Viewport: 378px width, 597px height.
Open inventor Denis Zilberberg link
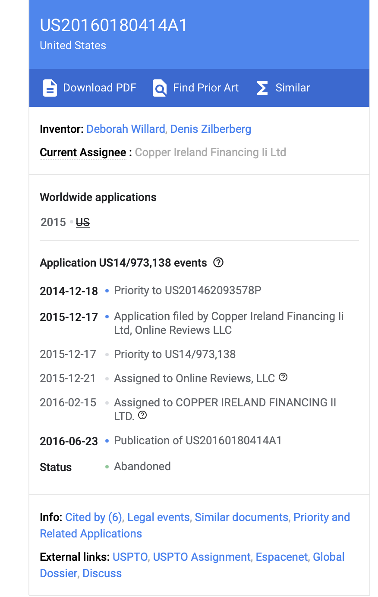point(211,129)
